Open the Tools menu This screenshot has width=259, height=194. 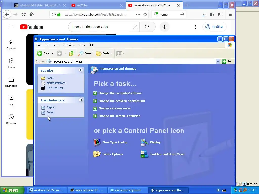pyautogui.click(x=82, y=45)
